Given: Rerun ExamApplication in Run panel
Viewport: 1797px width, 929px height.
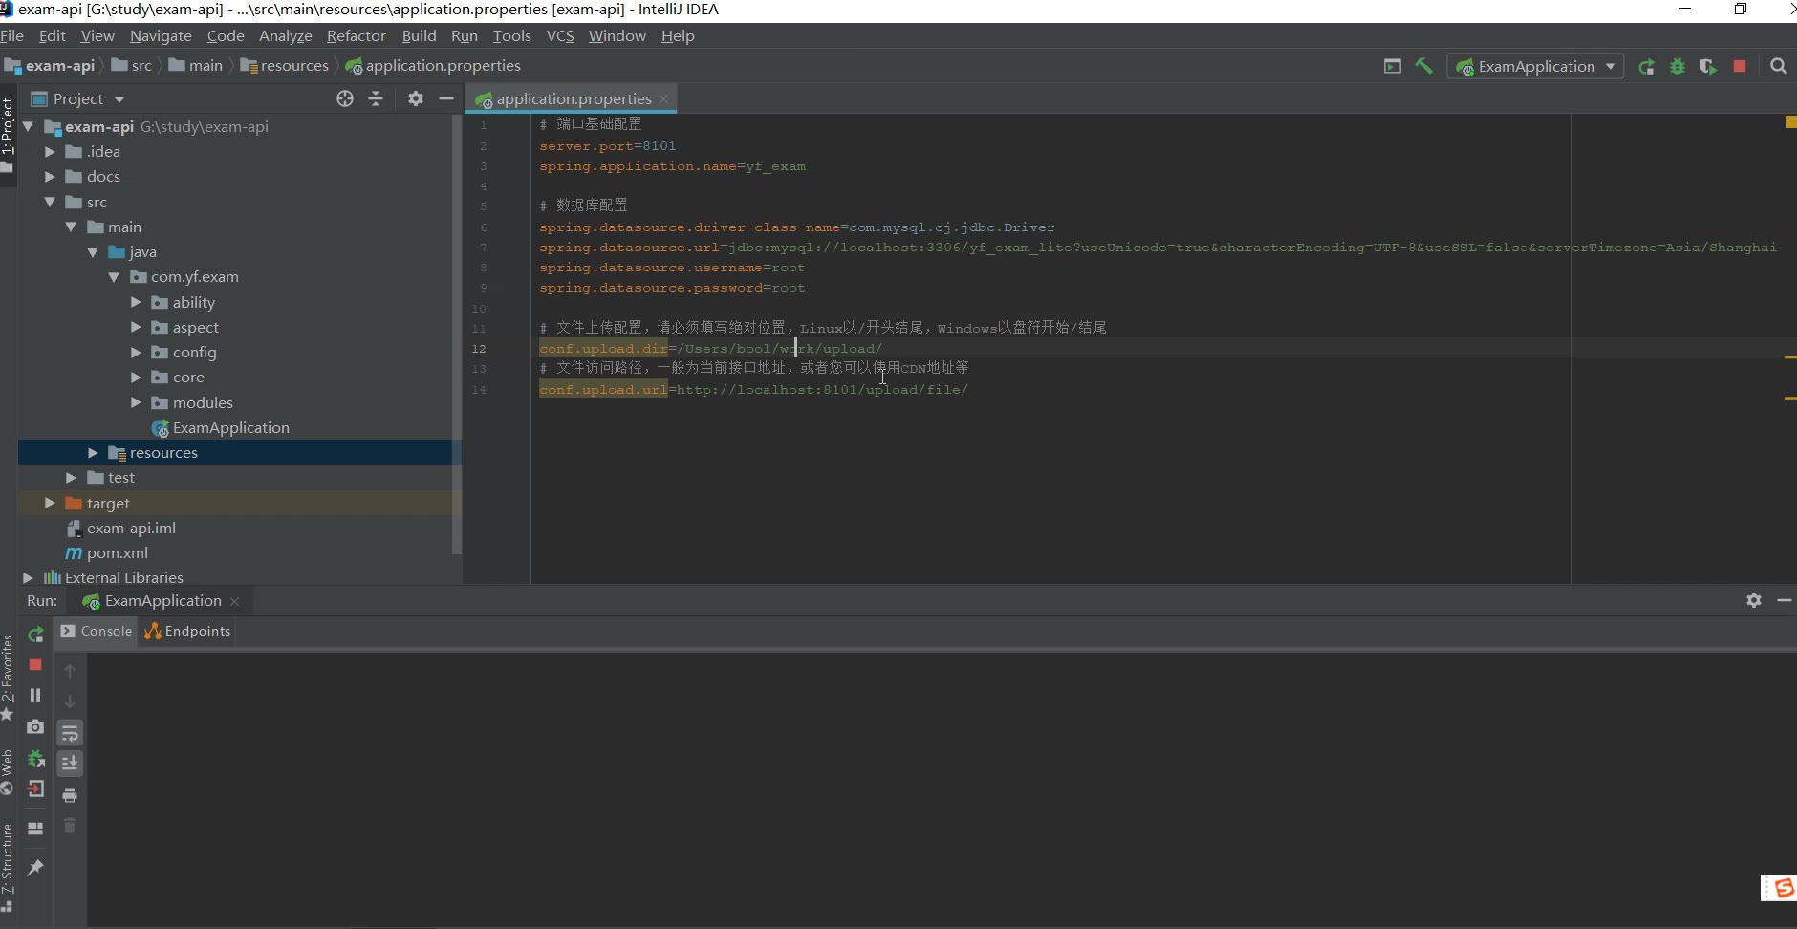Looking at the screenshot, I should tap(35, 635).
